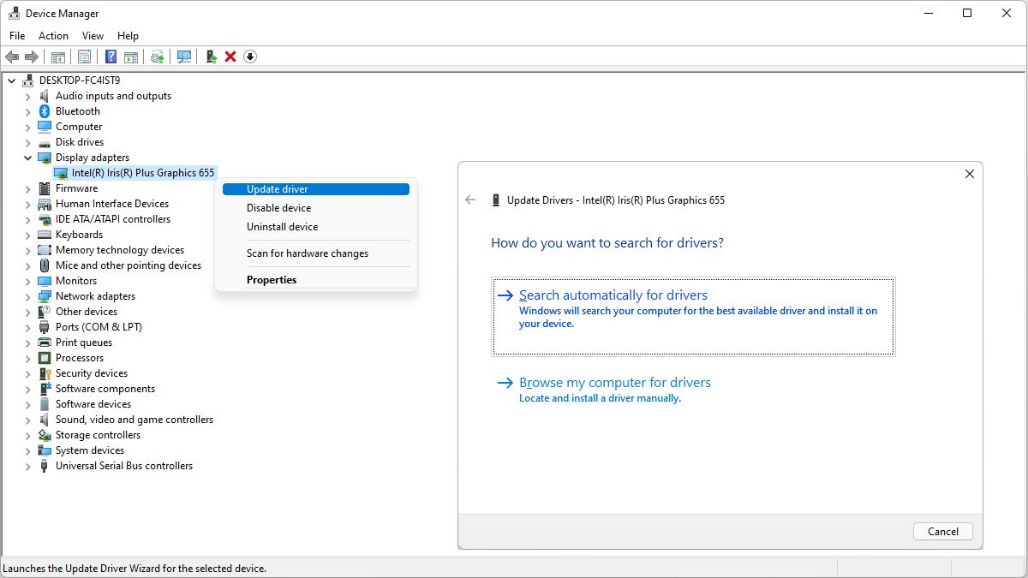Choose Search automatically for drivers

click(613, 295)
